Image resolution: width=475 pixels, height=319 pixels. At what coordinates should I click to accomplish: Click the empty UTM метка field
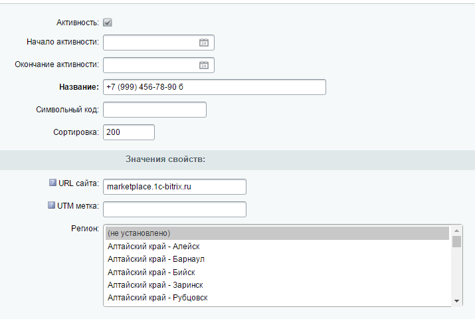[x=175, y=209]
